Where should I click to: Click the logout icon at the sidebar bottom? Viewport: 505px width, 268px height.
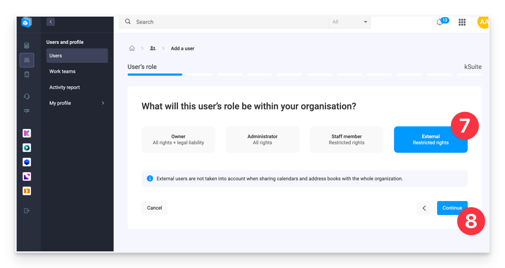click(27, 210)
